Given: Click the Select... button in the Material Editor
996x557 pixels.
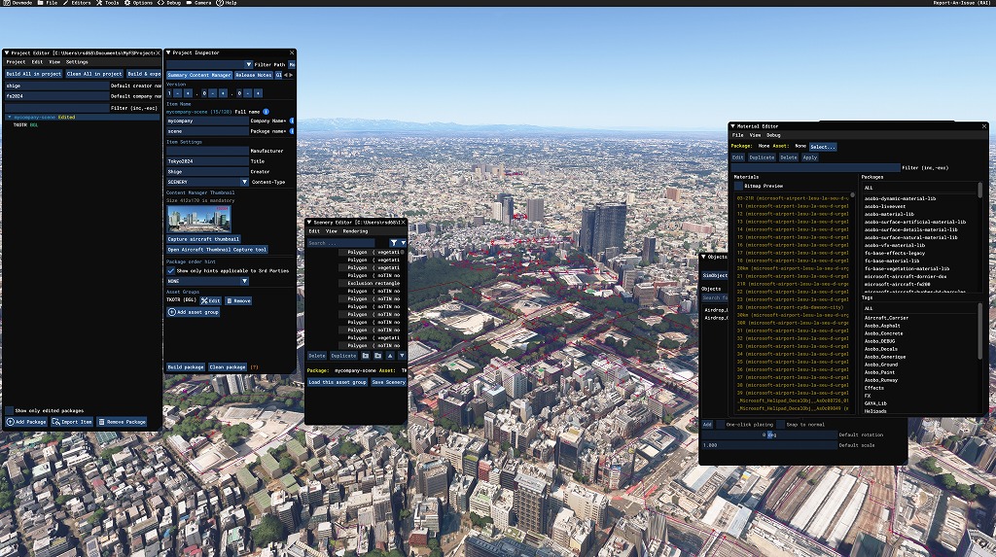Looking at the screenshot, I should [823, 147].
